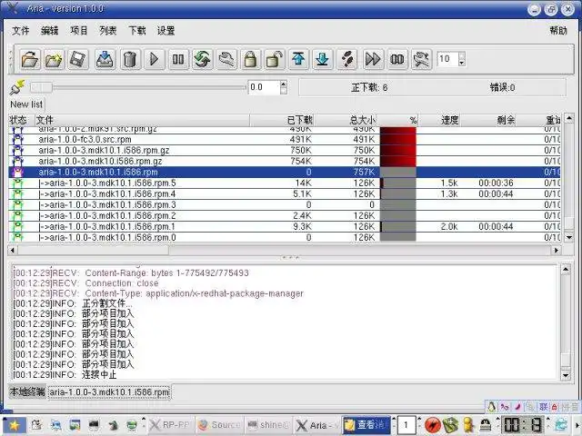Image resolution: width=582 pixels, height=436 pixels.
Task: Select part row i586.rpm.1
Action: pyautogui.click(x=285, y=226)
